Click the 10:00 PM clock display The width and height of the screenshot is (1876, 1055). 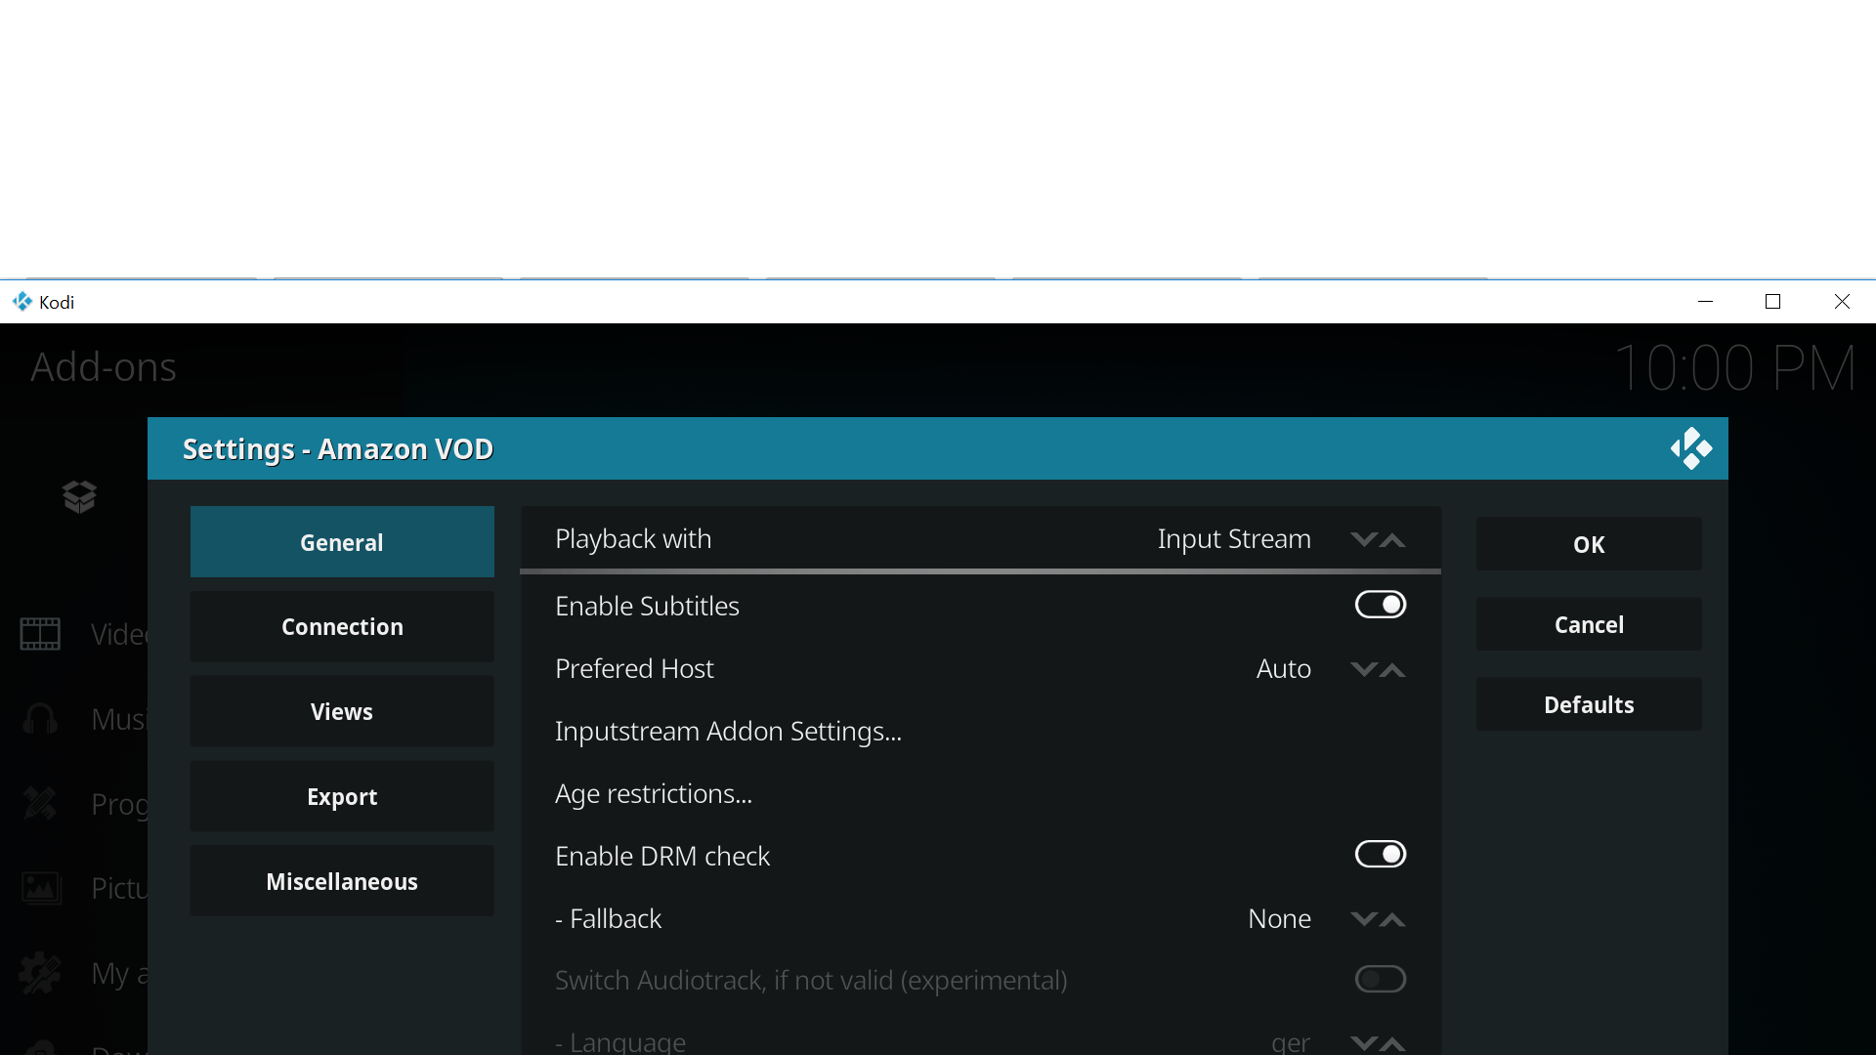[x=1734, y=368]
